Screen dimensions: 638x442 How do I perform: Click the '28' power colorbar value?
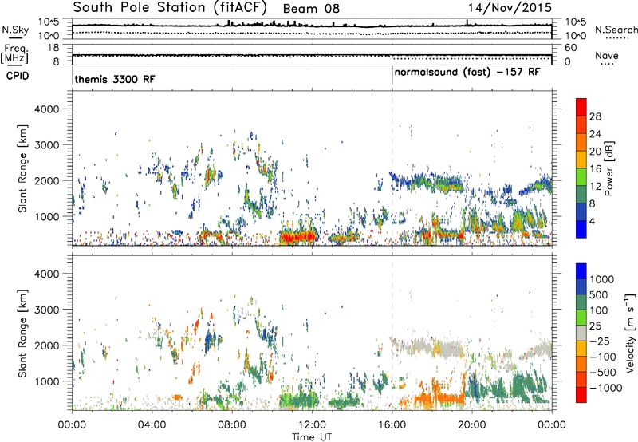point(595,116)
